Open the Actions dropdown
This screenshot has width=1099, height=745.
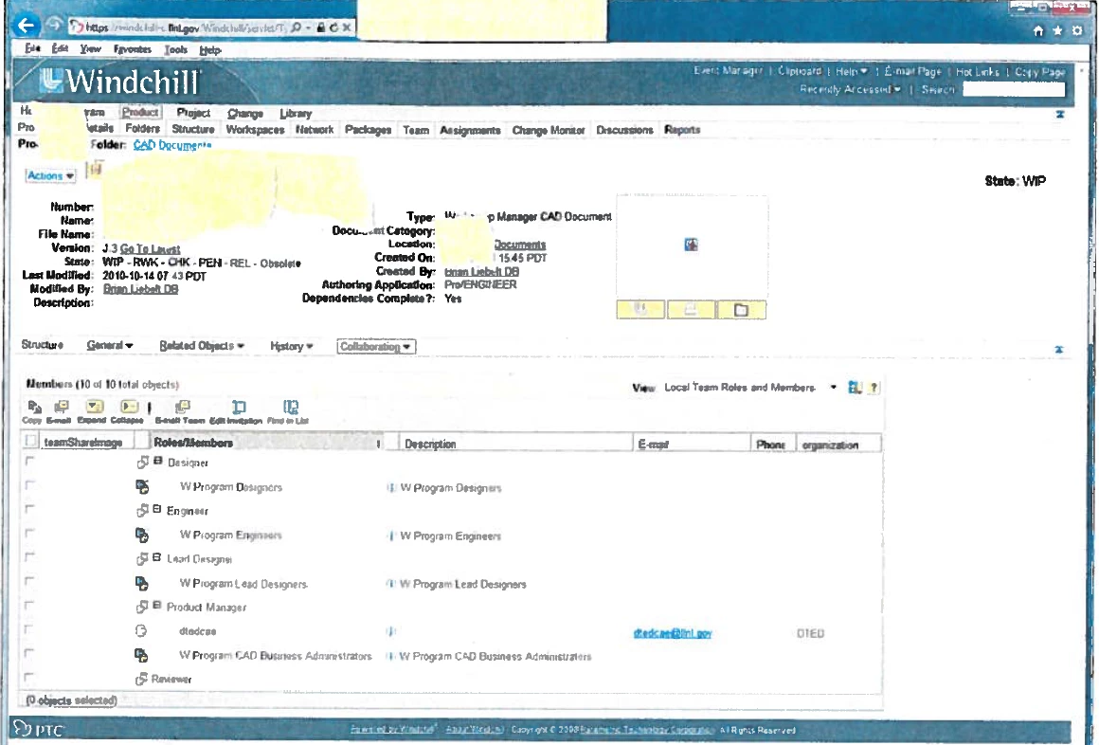(x=50, y=175)
